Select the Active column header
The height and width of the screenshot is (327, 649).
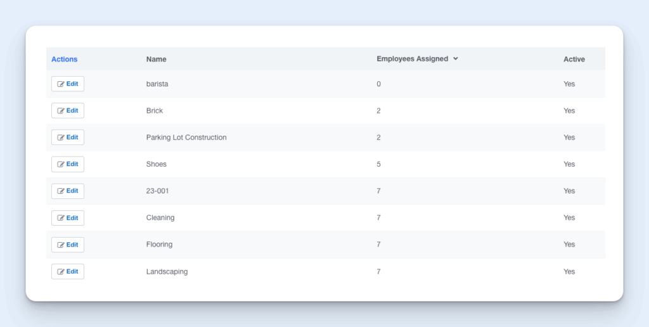[574, 59]
